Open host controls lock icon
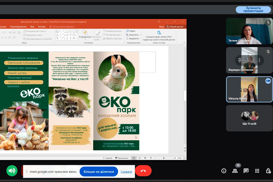Image resolution: width=273 pixels, height=182 pixels. [268, 171]
